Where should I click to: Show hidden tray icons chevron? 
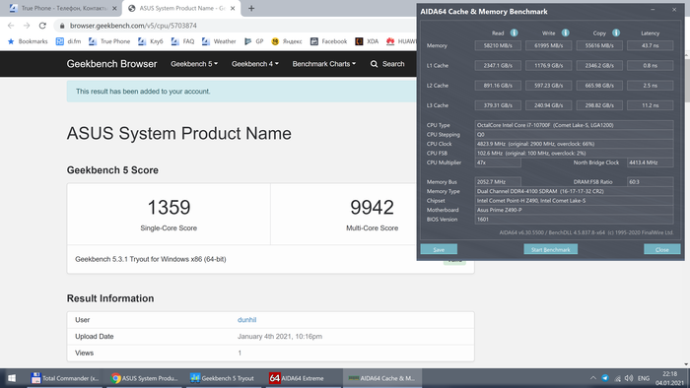592,378
